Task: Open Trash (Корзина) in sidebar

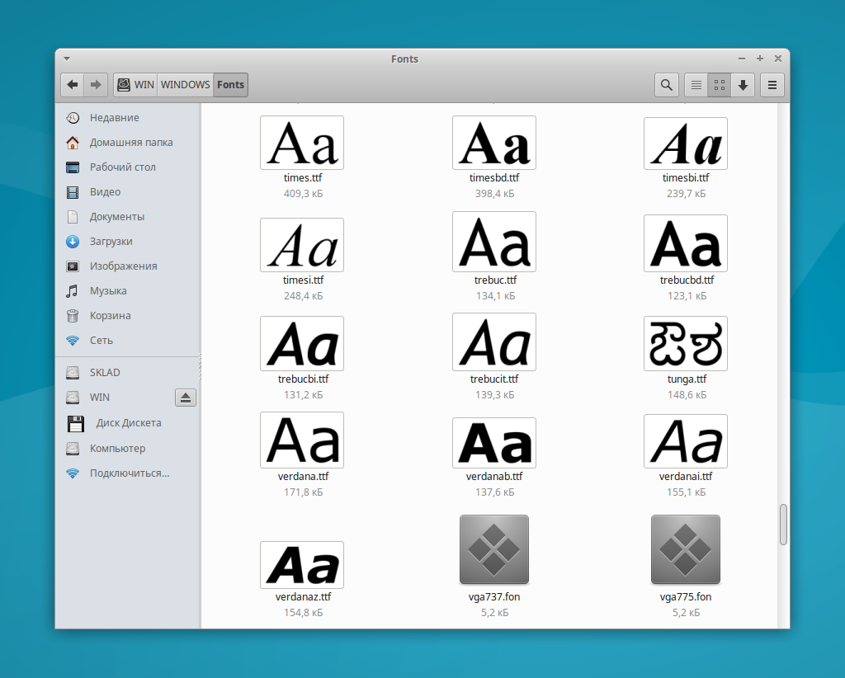Action: (110, 316)
